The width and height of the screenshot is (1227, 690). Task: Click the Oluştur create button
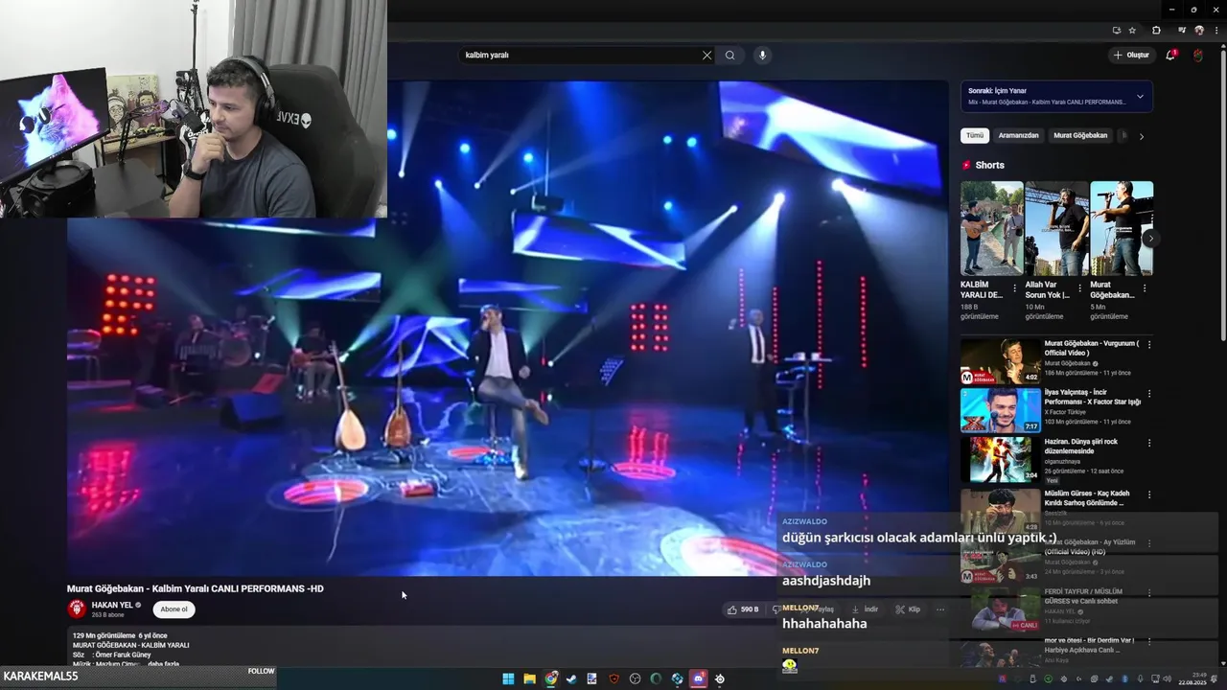[x=1131, y=56]
